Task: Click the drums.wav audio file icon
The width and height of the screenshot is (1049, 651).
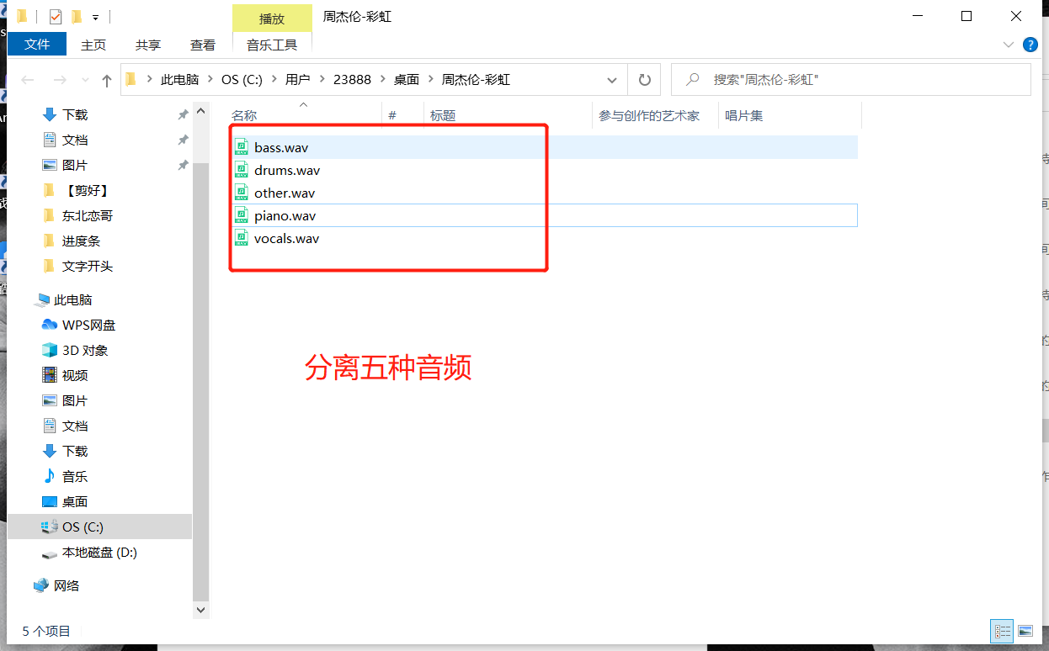Action: coord(242,170)
